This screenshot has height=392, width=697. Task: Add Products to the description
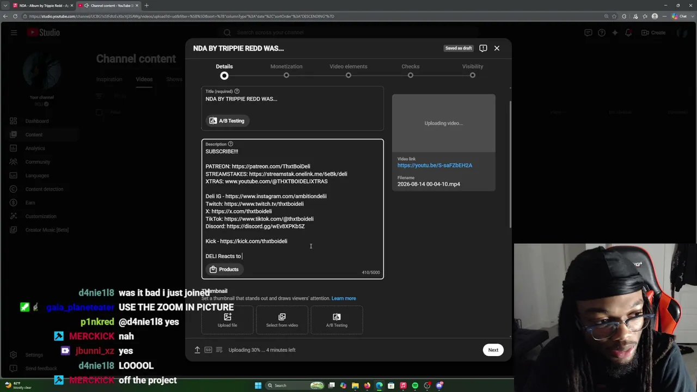(x=224, y=269)
